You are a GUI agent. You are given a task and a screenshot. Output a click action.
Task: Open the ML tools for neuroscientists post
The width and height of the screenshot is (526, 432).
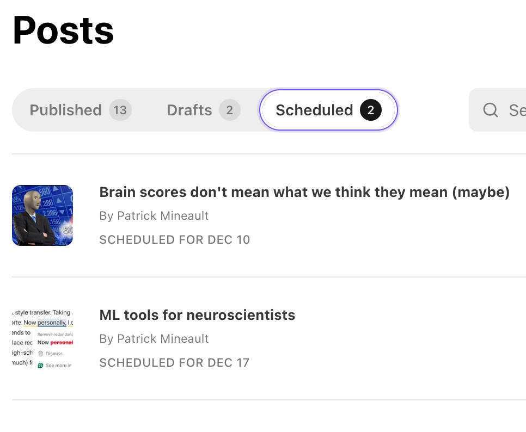(x=197, y=315)
